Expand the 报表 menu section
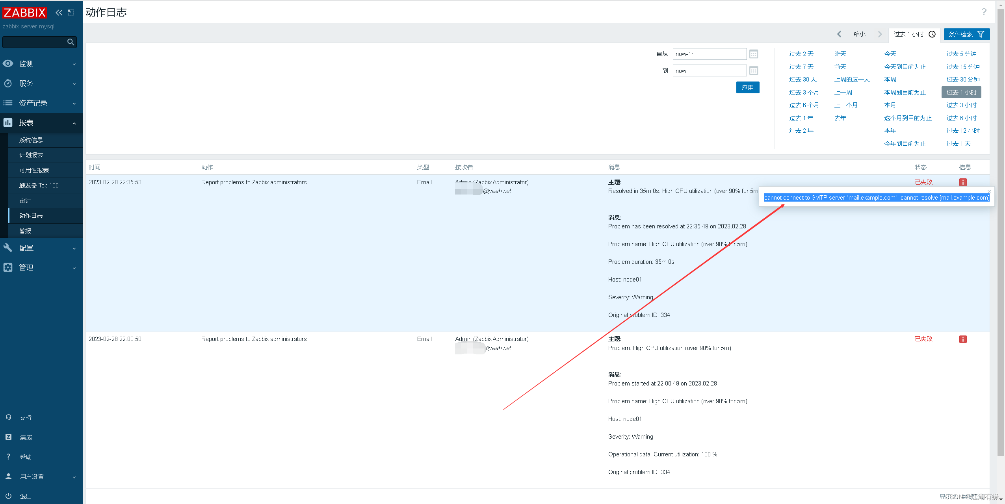 pyautogui.click(x=42, y=122)
